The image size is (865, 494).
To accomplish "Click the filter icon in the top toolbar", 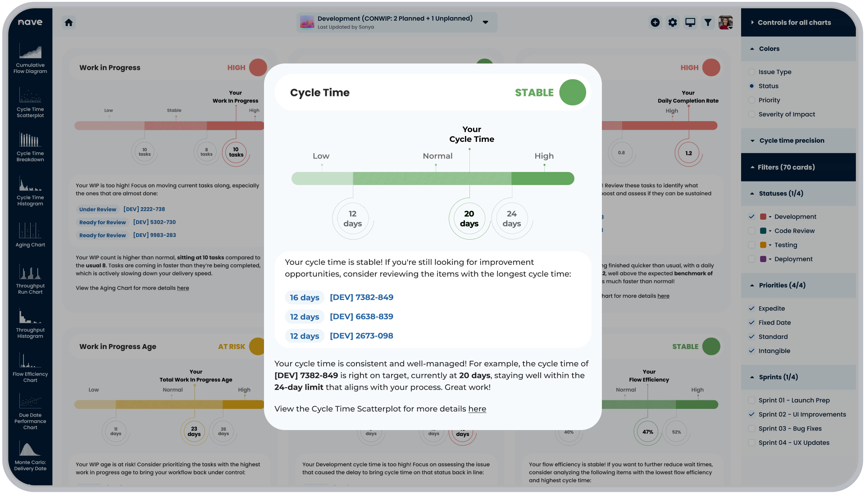I will (708, 22).
